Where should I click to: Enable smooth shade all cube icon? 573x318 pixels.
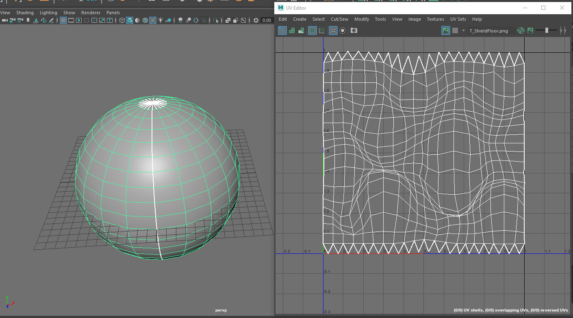coord(130,20)
